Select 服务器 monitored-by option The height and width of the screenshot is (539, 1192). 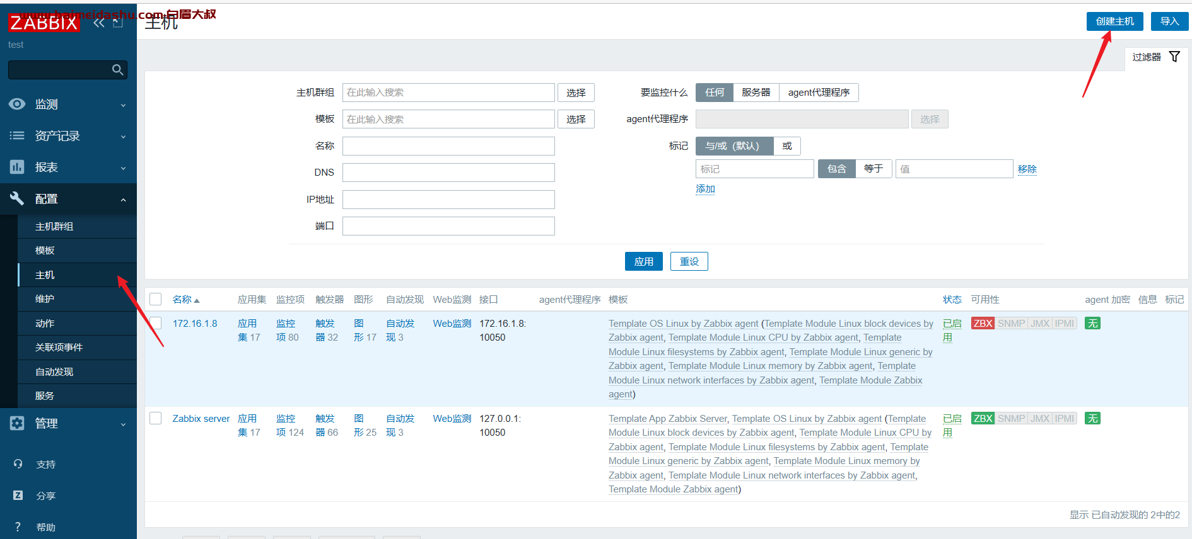pos(756,93)
